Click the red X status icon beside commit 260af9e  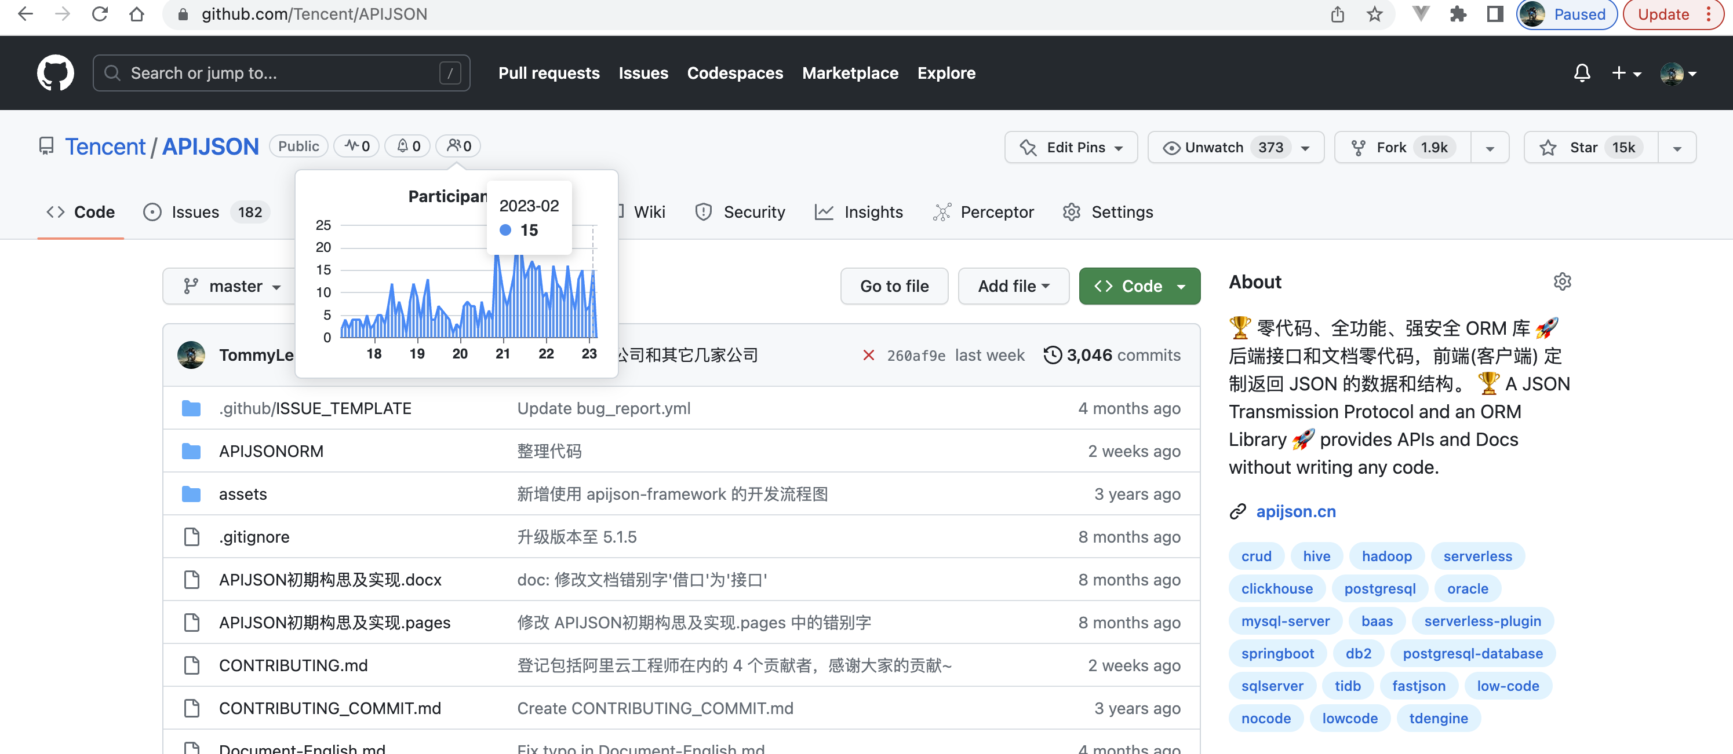click(x=868, y=356)
